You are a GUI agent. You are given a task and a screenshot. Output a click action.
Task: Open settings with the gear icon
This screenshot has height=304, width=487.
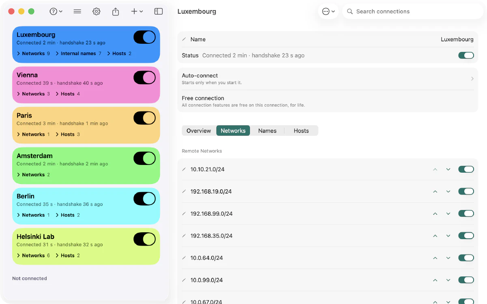coord(96,11)
